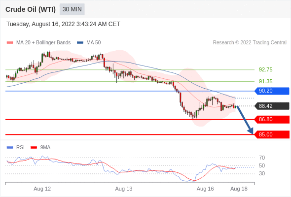The height and width of the screenshot is (197, 291).
Task: Click the Aug 16 date axis label
Action: tap(205, 189)
